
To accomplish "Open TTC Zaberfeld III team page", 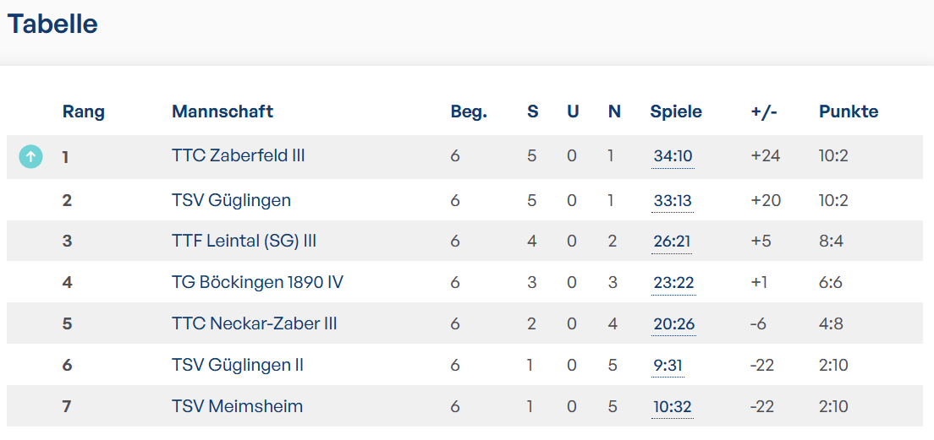I will (239, 156).
